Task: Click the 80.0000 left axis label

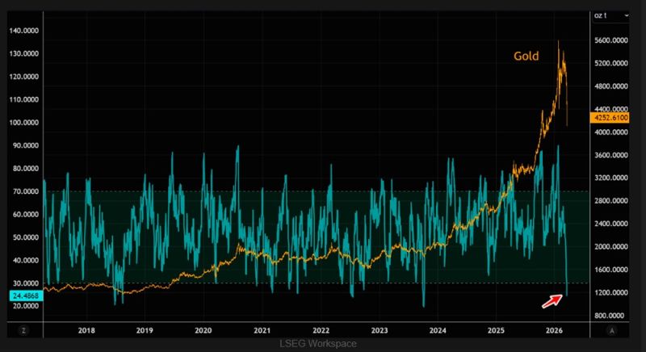Action: point(26,169)
